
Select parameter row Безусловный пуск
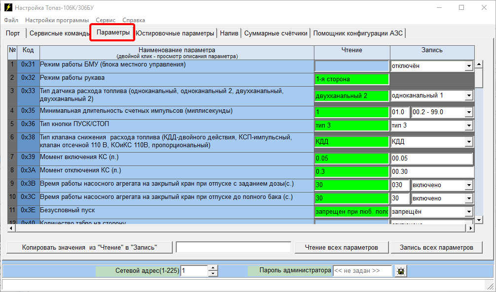point(177,212)
